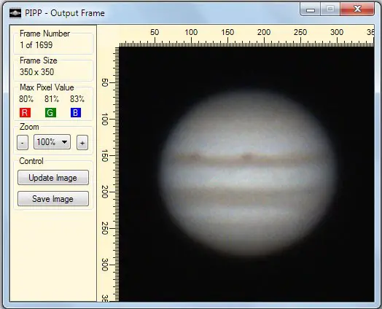Toggle the red R channel swatch
Viewport: 382px width, 309px height.
pyautogui.click(x=25, y=113)
